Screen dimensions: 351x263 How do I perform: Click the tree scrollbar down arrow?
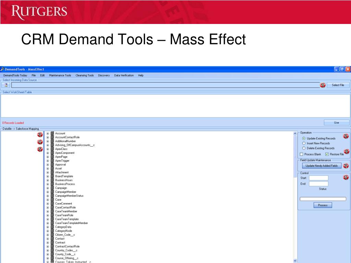coord(295,261)
